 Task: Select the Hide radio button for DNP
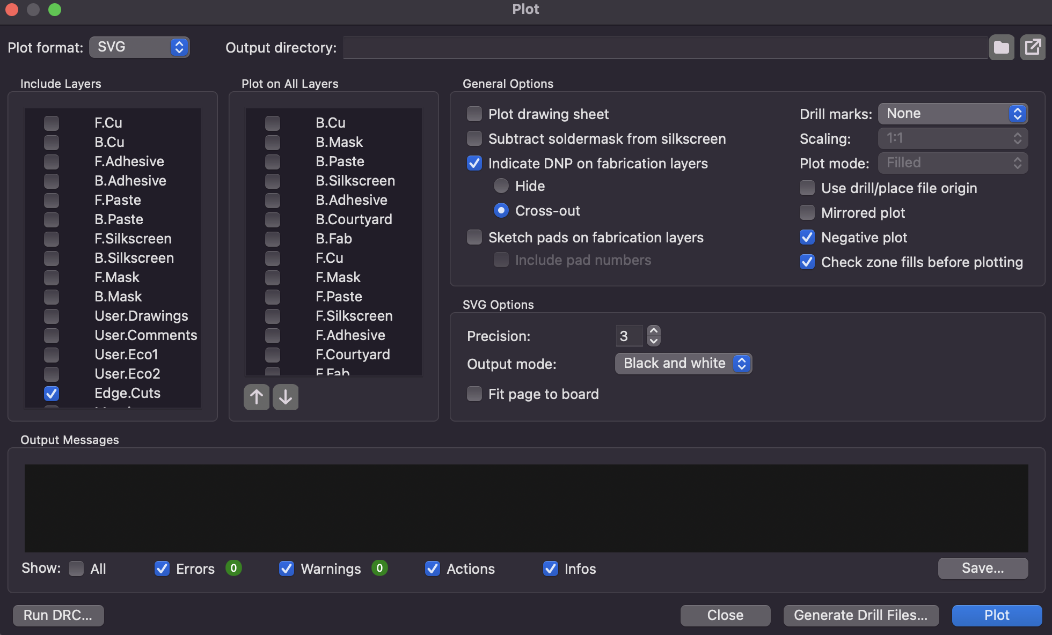pyautogui.click(x=501, y=186)
